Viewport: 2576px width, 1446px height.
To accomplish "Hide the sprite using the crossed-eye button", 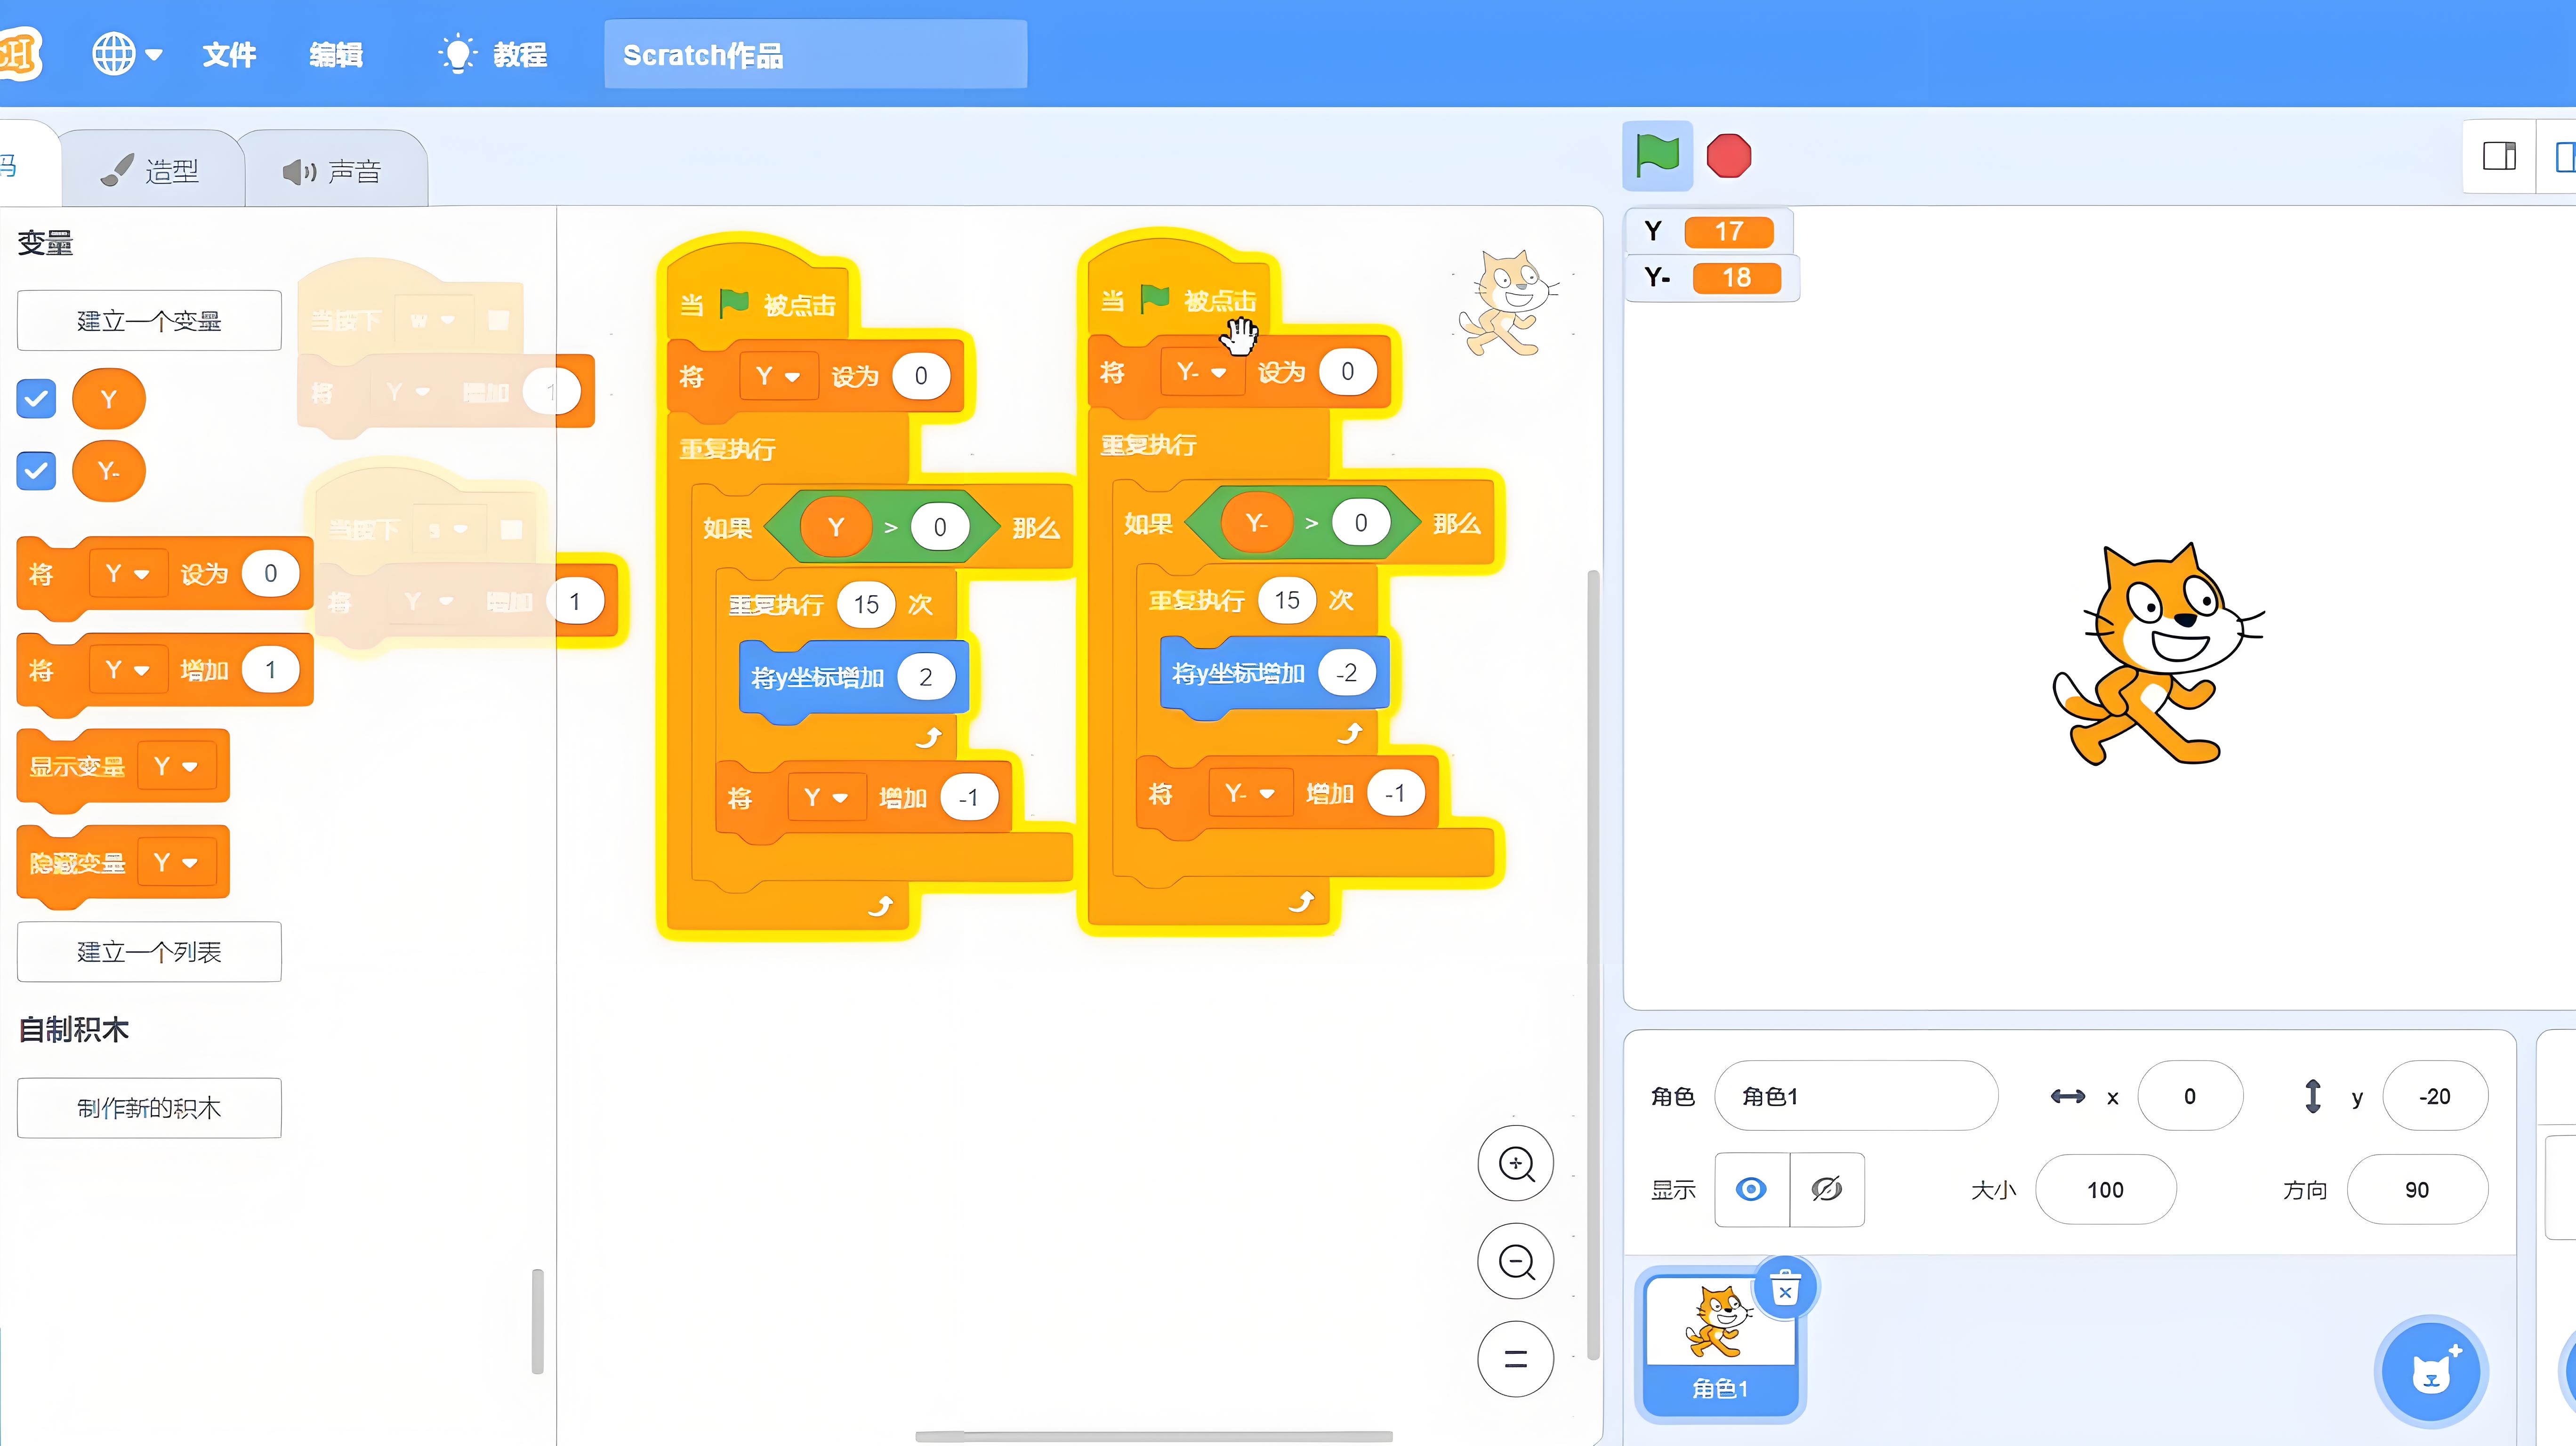I will click(1827, 1190).
